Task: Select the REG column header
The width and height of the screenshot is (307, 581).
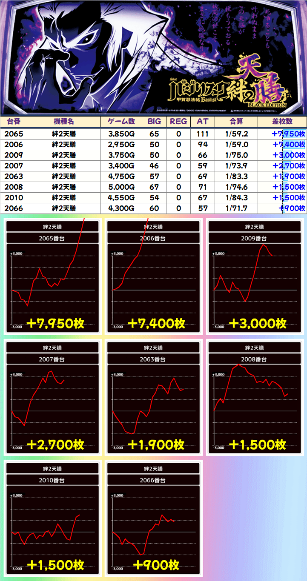Action: pyautogui.click(x=178, y=121)
